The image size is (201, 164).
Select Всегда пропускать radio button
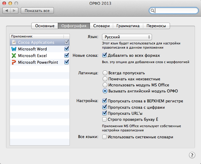pos(105,73)
